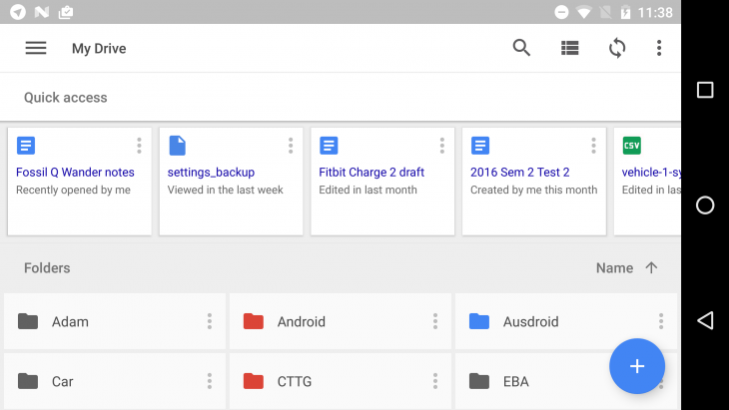Open options for Fossil Q Wander notes

point(139,146)
